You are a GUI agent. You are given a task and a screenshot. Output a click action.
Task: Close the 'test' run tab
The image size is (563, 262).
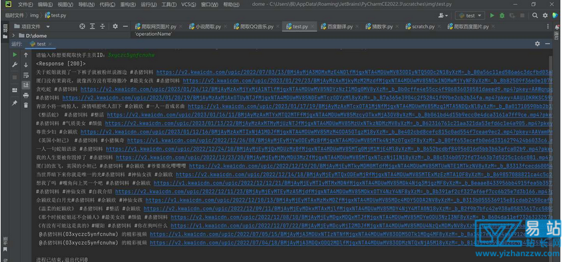pyautogui.click(x=50, y=44)
